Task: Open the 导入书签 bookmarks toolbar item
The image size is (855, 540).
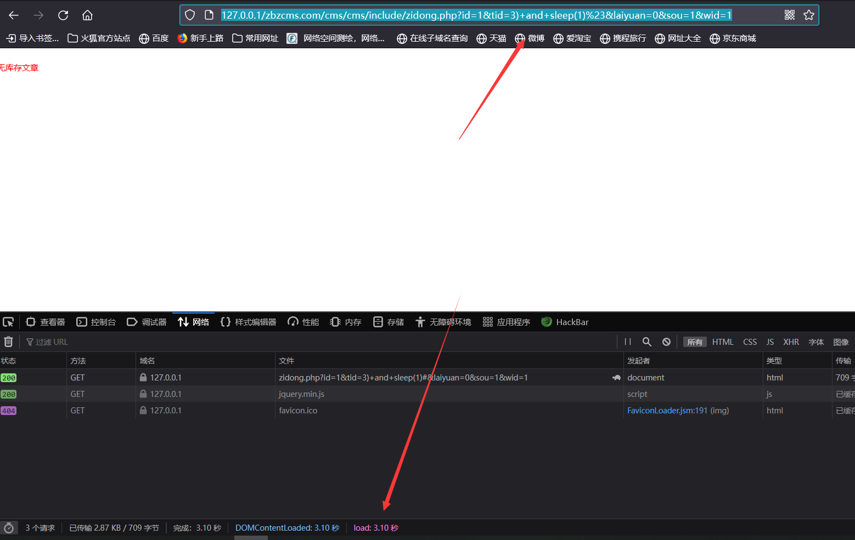Action: tap(32, 38)
